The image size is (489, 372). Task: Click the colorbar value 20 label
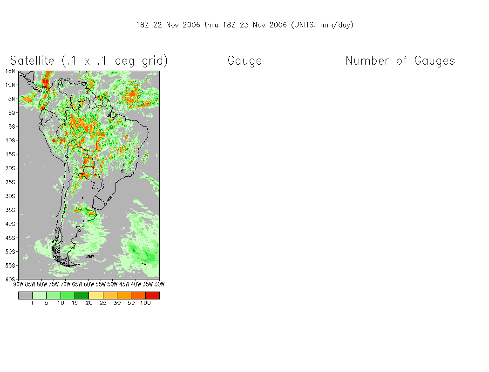click(x=89, y=303)
